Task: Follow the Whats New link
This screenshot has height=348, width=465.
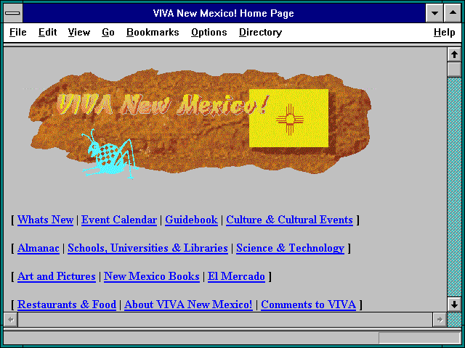Action: [45, 220]
